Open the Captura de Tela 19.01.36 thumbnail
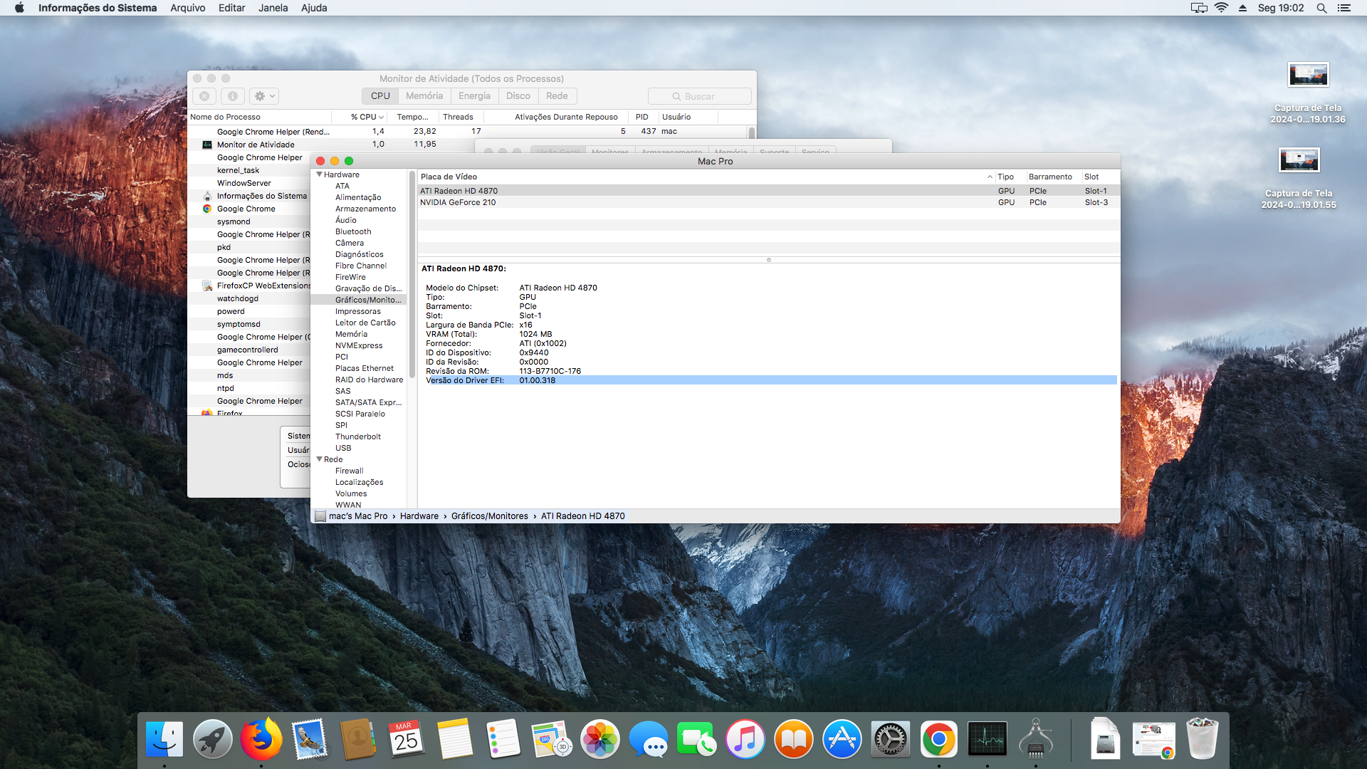This screenshot has width=1367, height=769. coord(1308,75)
